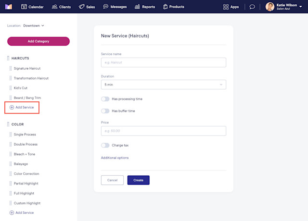Click drag handle beside COLOR category
The image size is (308, 221).
click(8, 124)
